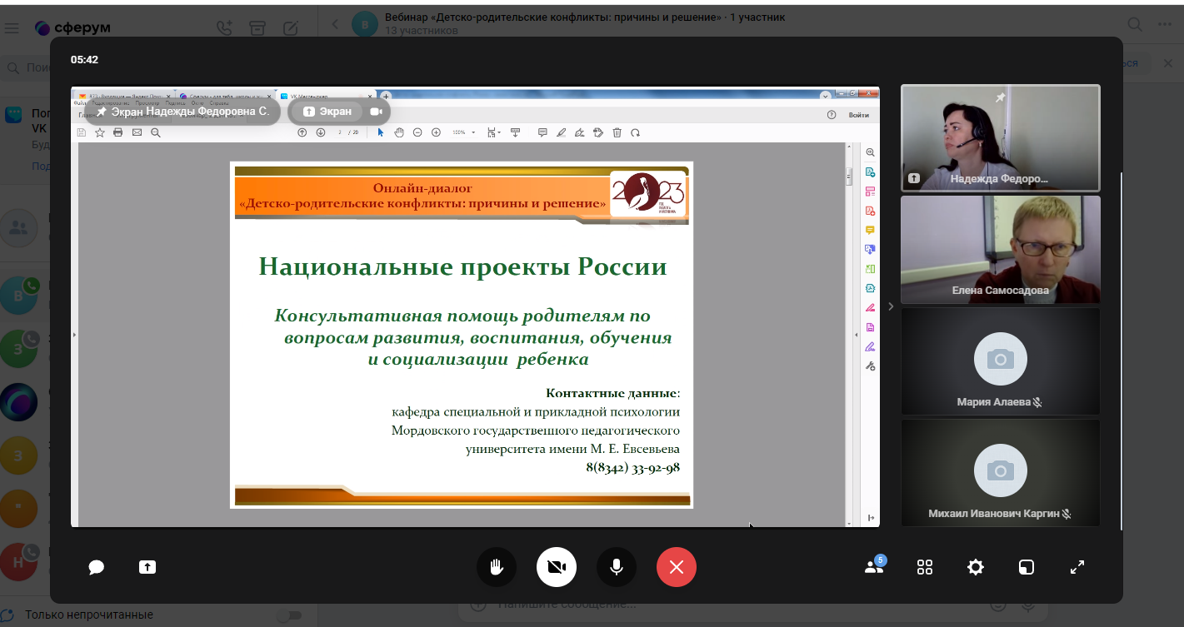Toggle the Только непрочитанные switch
The width and height of the screenshot is (1184, 627).
tap(289, 615)
